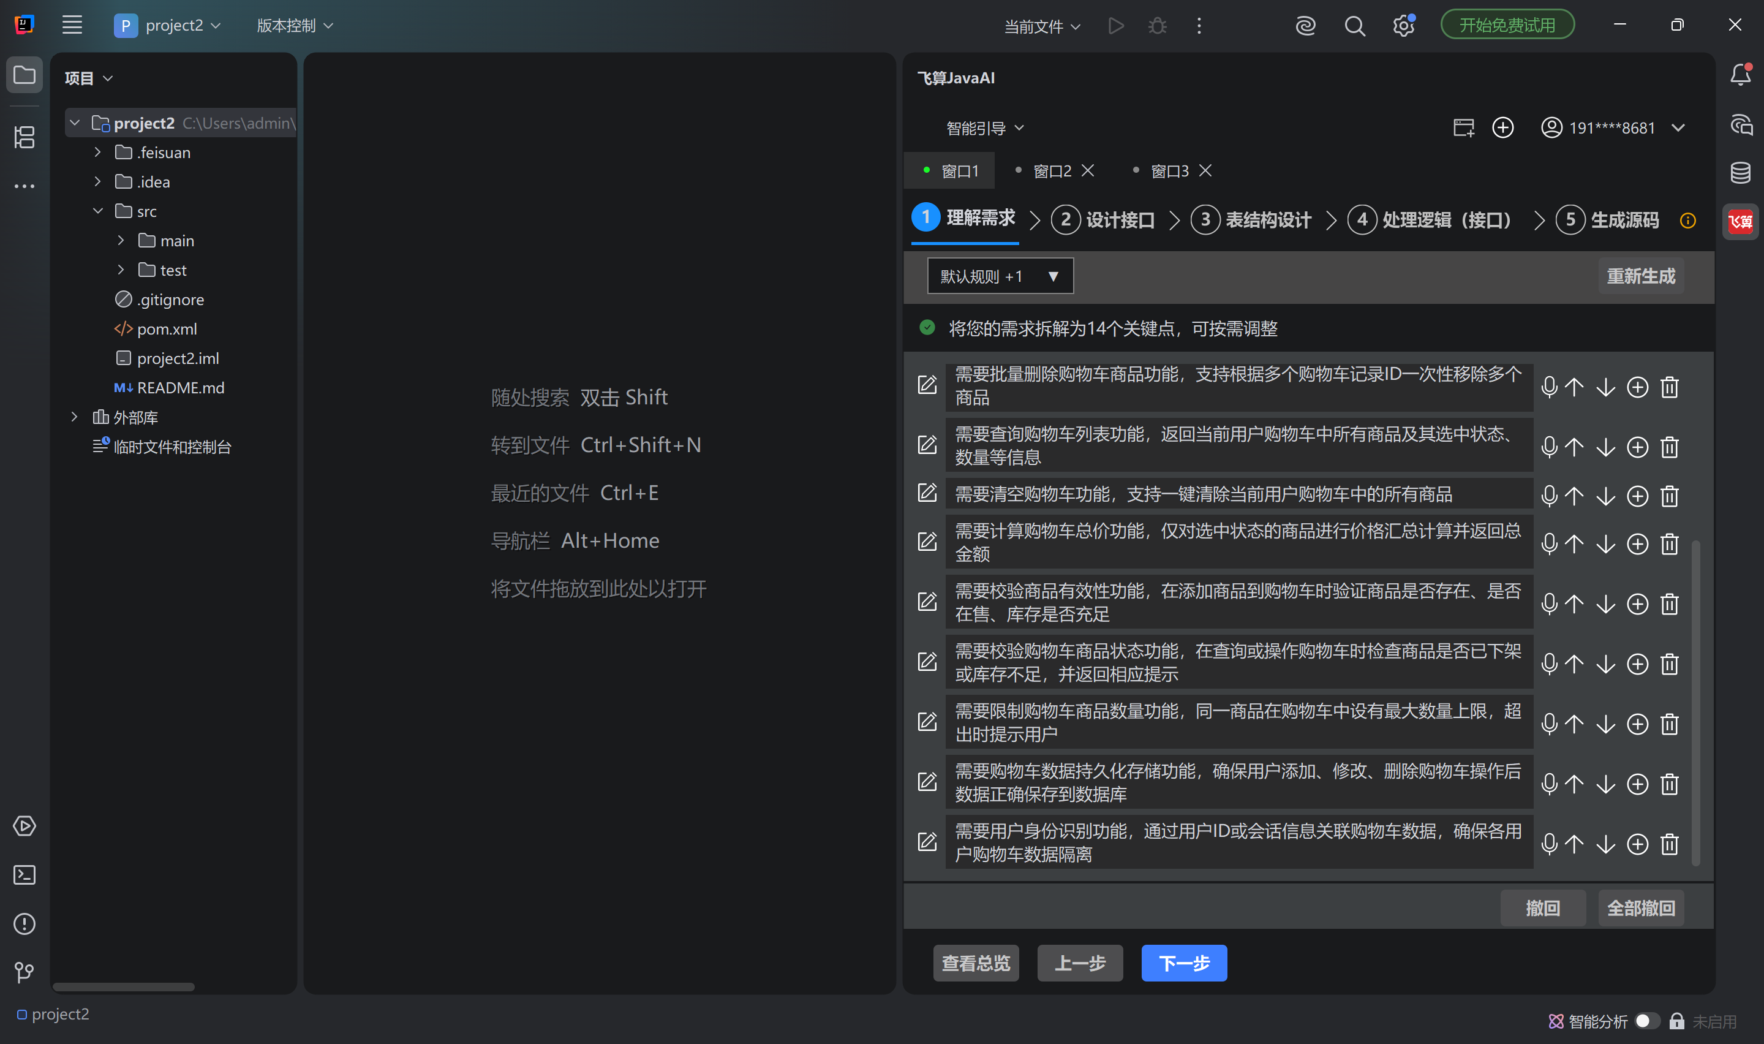Edit the 需要购物车数据持久化存储功能 requirement

[927, 782]
